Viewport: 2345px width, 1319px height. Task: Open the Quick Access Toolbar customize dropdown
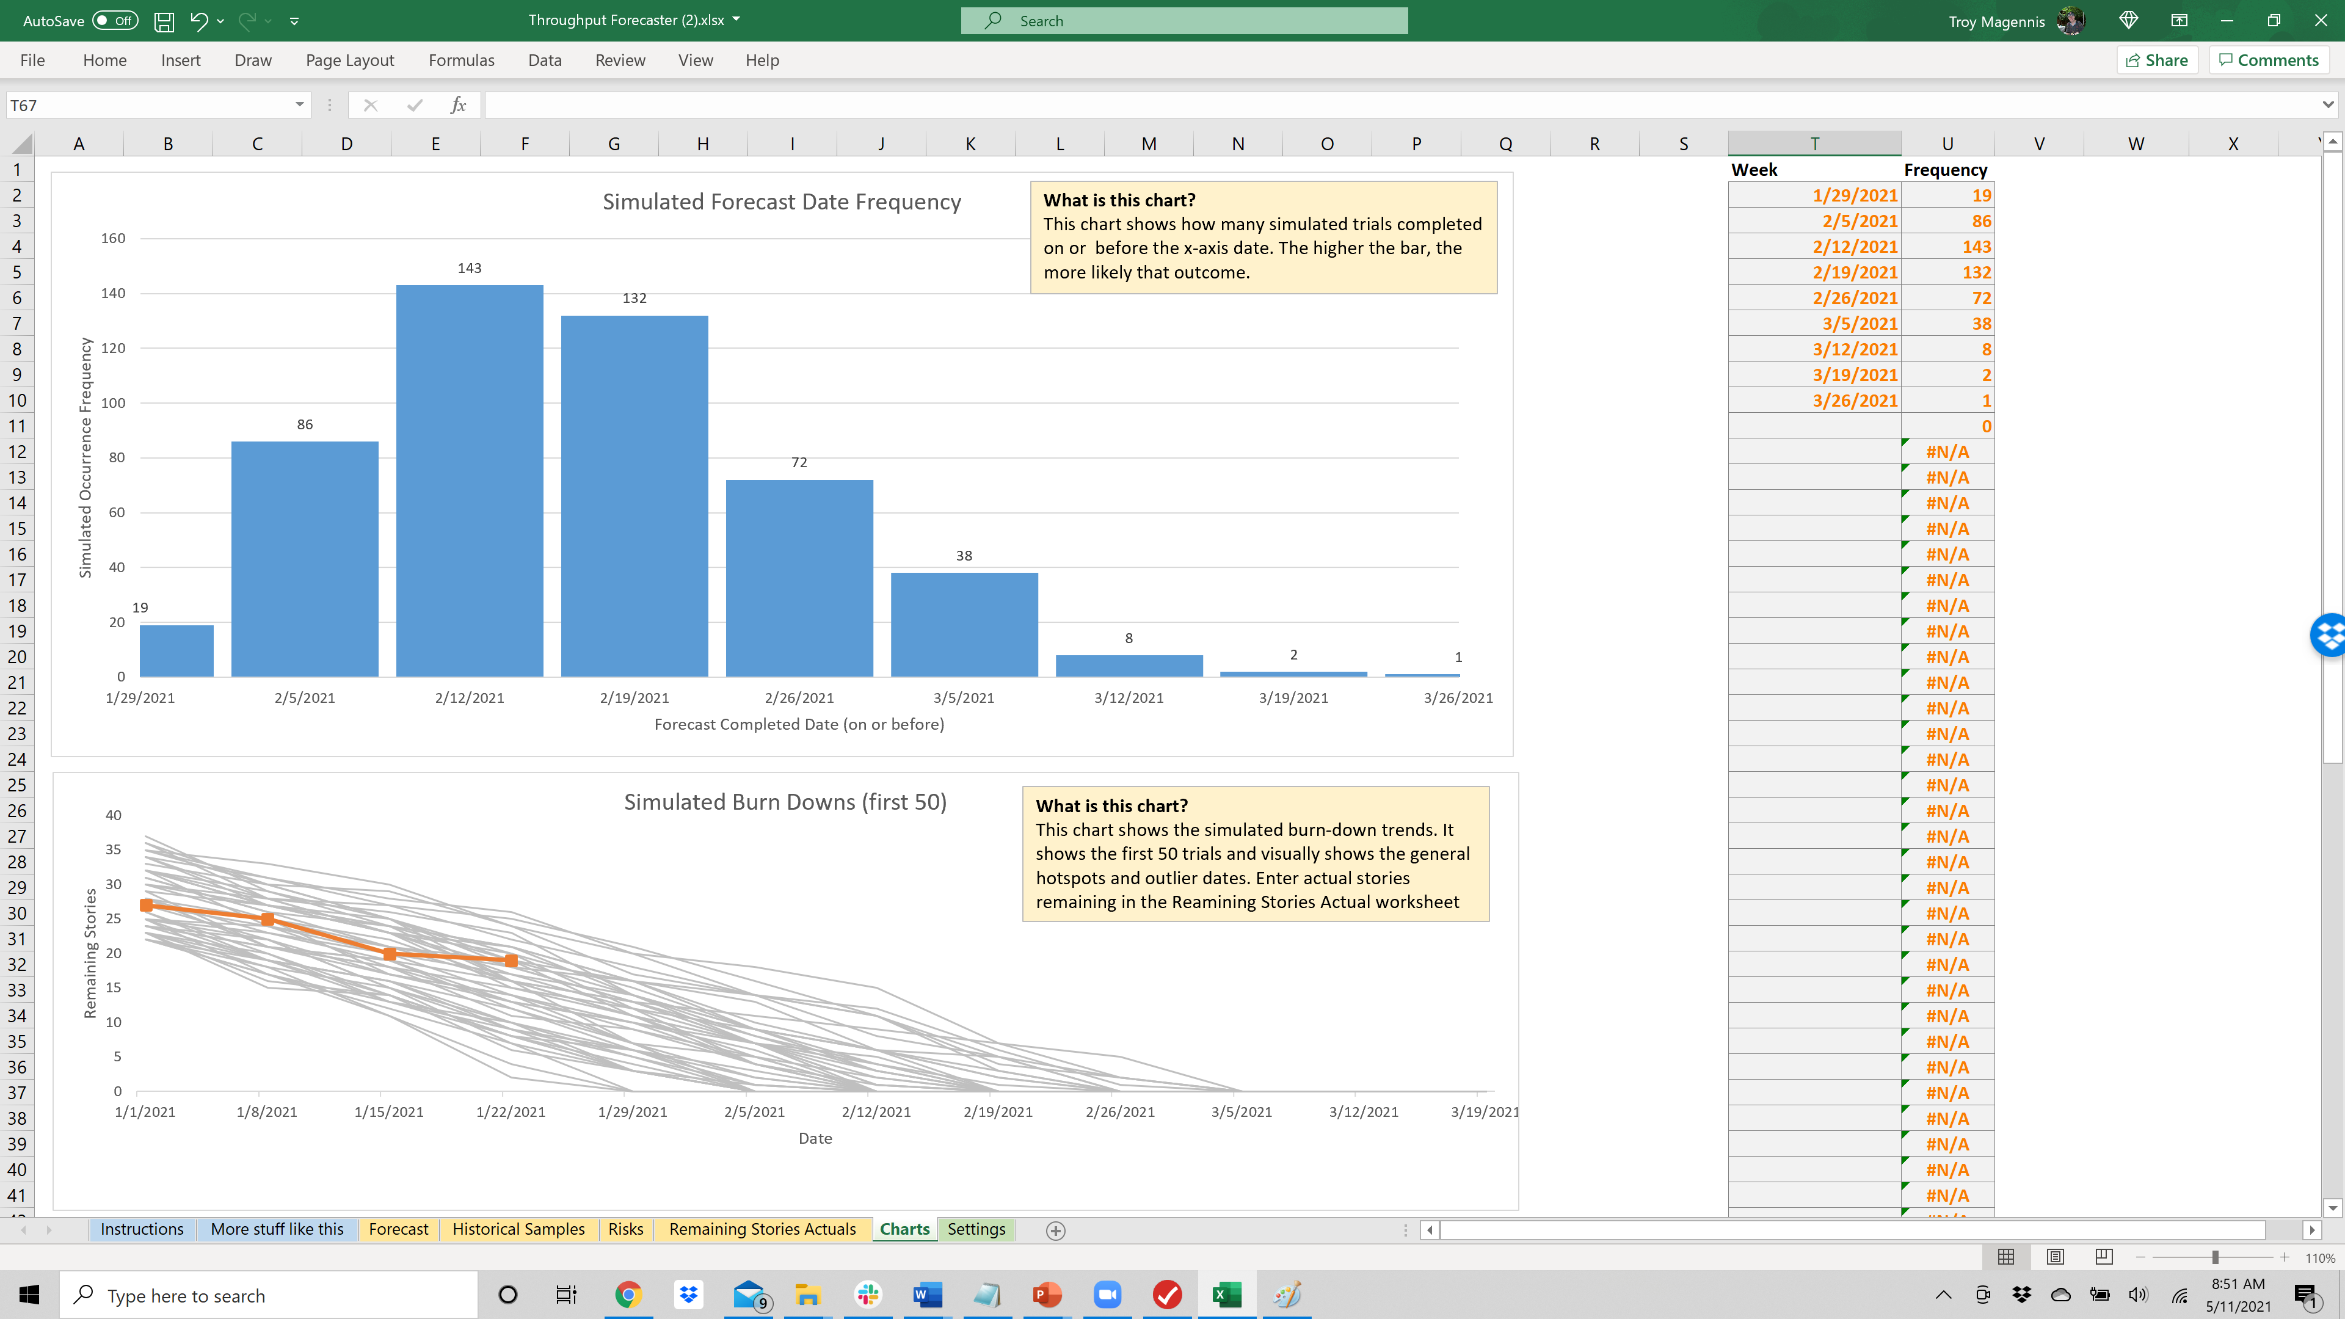pyautogui.click(x=295, y=20)
